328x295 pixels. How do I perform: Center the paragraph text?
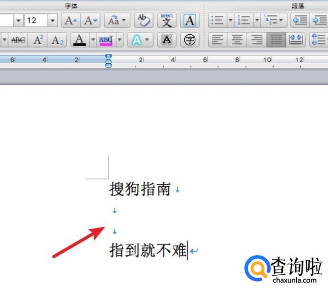(x=237, y=39)
